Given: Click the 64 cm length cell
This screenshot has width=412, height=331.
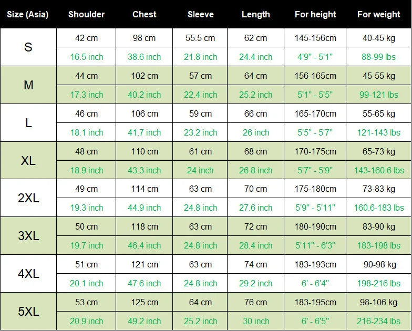Looking at the screenshot, I should point(255,76).
